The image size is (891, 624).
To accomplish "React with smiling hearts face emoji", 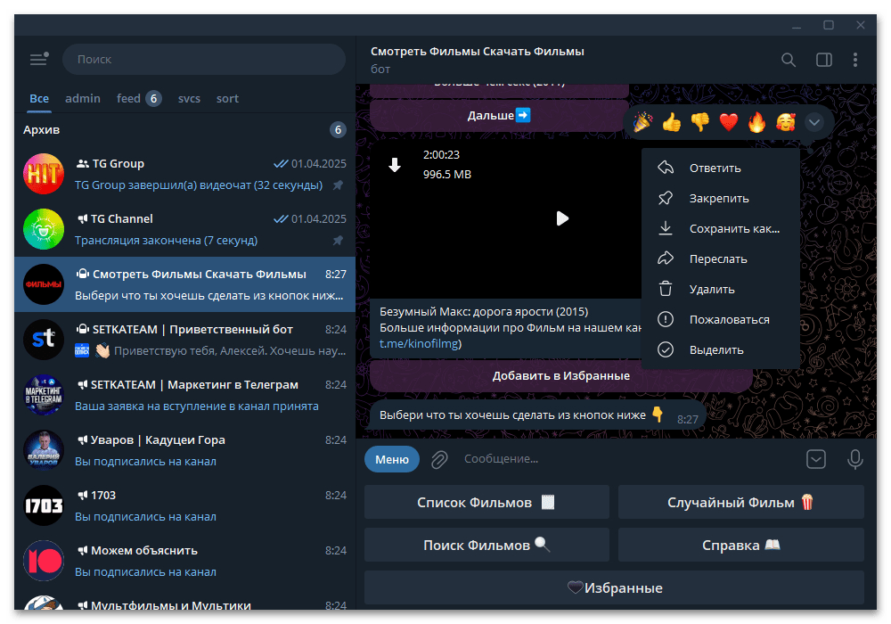I will 786,122.
